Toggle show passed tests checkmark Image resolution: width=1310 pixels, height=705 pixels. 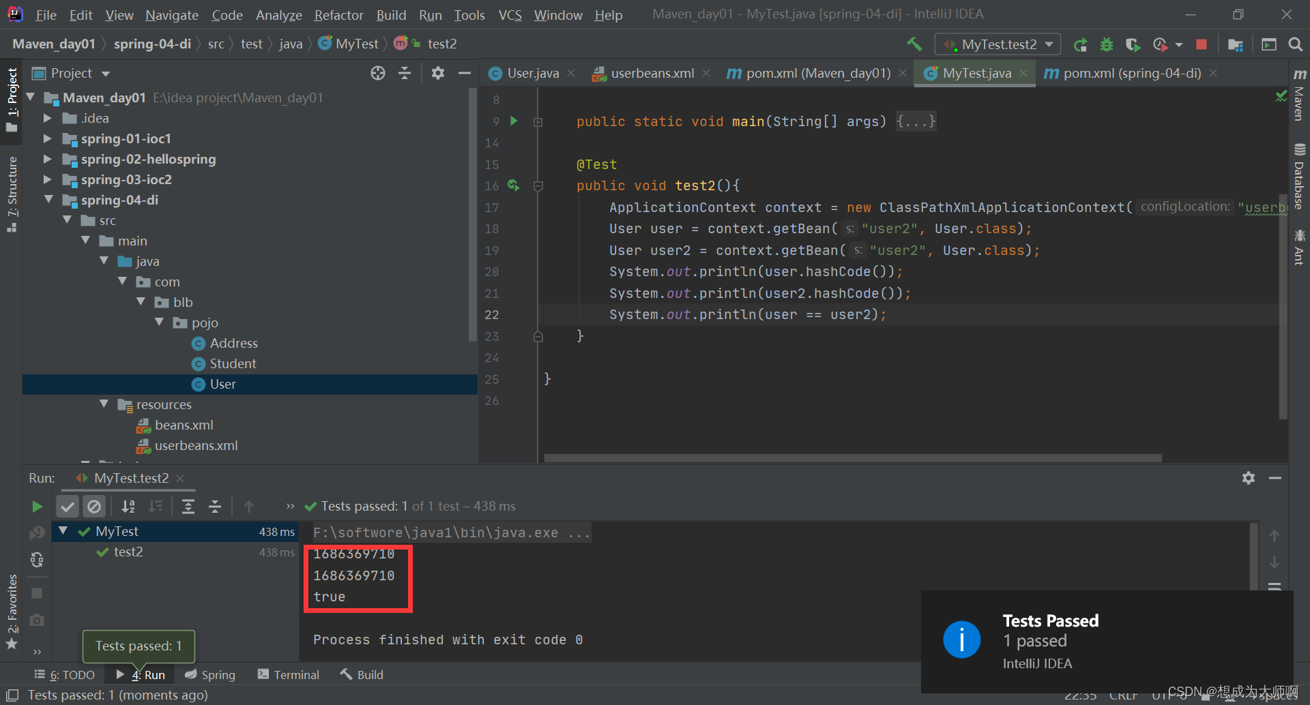[x=68, y=507]
